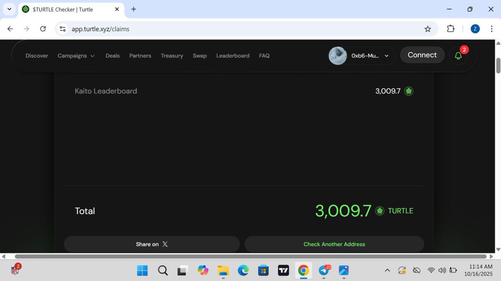This screenshot has width=501, height=281.
Task: Open the Discover page
Action: (37, 55)
